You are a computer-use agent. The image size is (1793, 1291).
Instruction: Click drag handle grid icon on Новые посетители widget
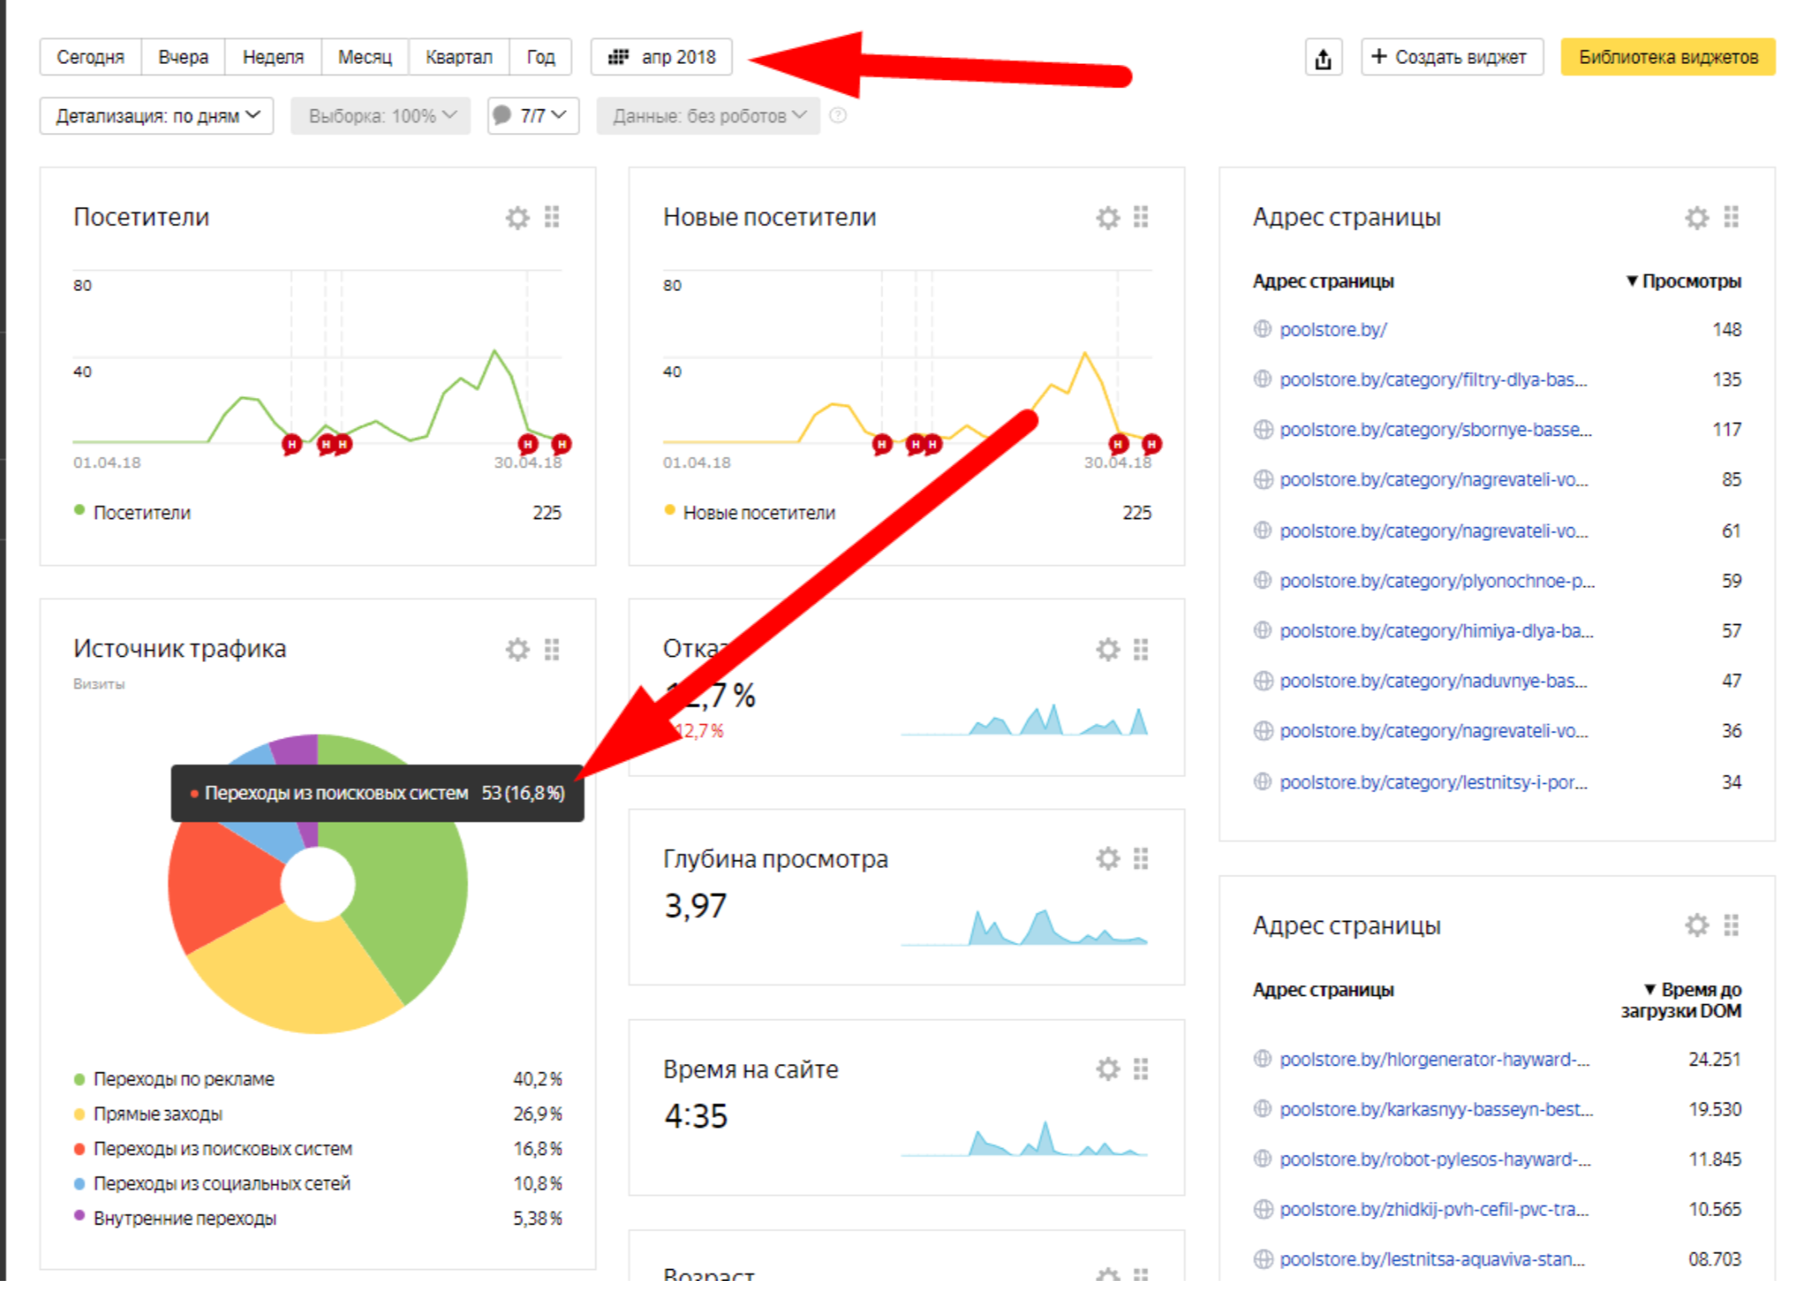tap(1140, 218)
